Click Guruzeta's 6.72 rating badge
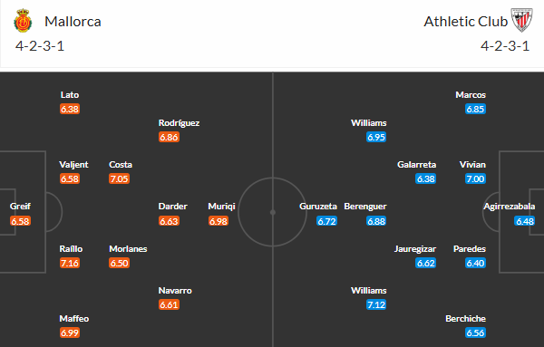This screenshot has height=347, width=544. tap(326, 221)
